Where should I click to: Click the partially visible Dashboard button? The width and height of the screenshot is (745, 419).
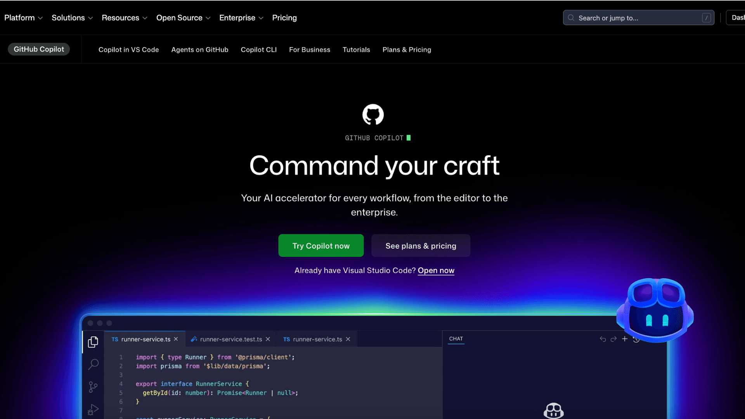pos(736,18)
